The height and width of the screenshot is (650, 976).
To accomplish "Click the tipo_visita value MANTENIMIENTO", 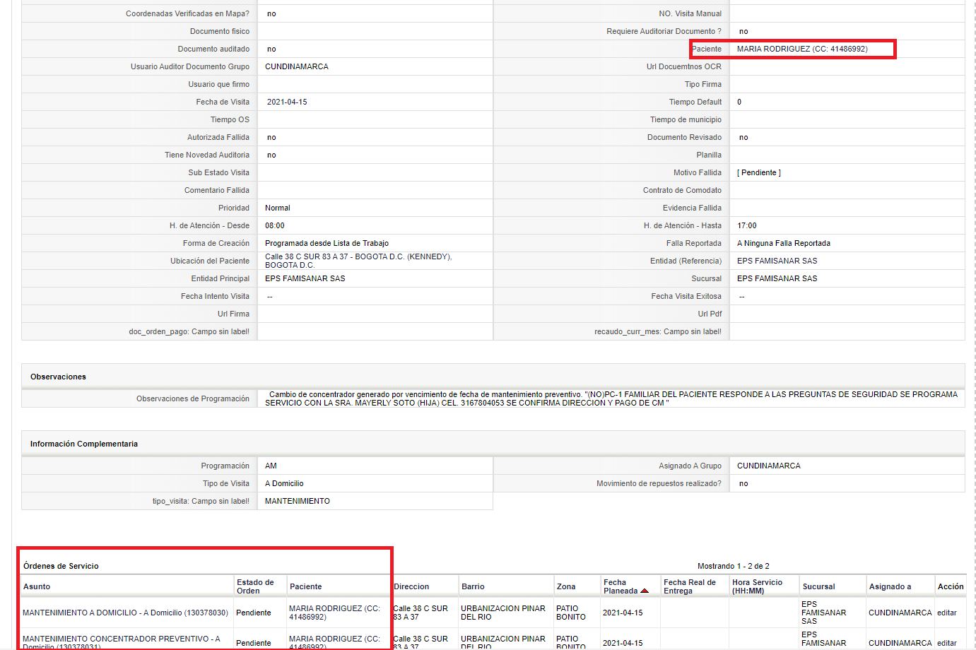I will [298, 501].
